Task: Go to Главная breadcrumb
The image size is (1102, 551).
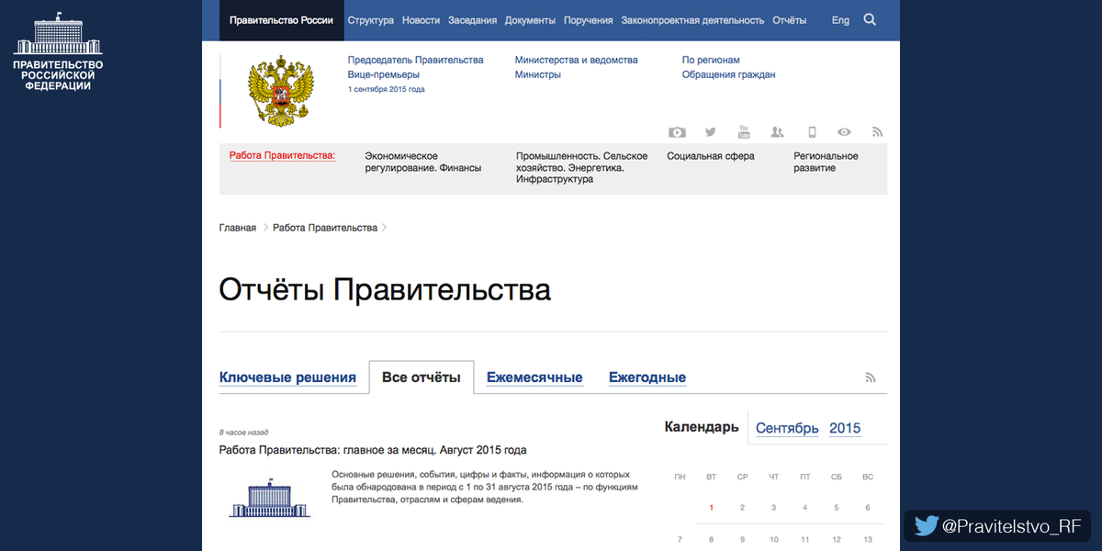Action: point(238,228)
